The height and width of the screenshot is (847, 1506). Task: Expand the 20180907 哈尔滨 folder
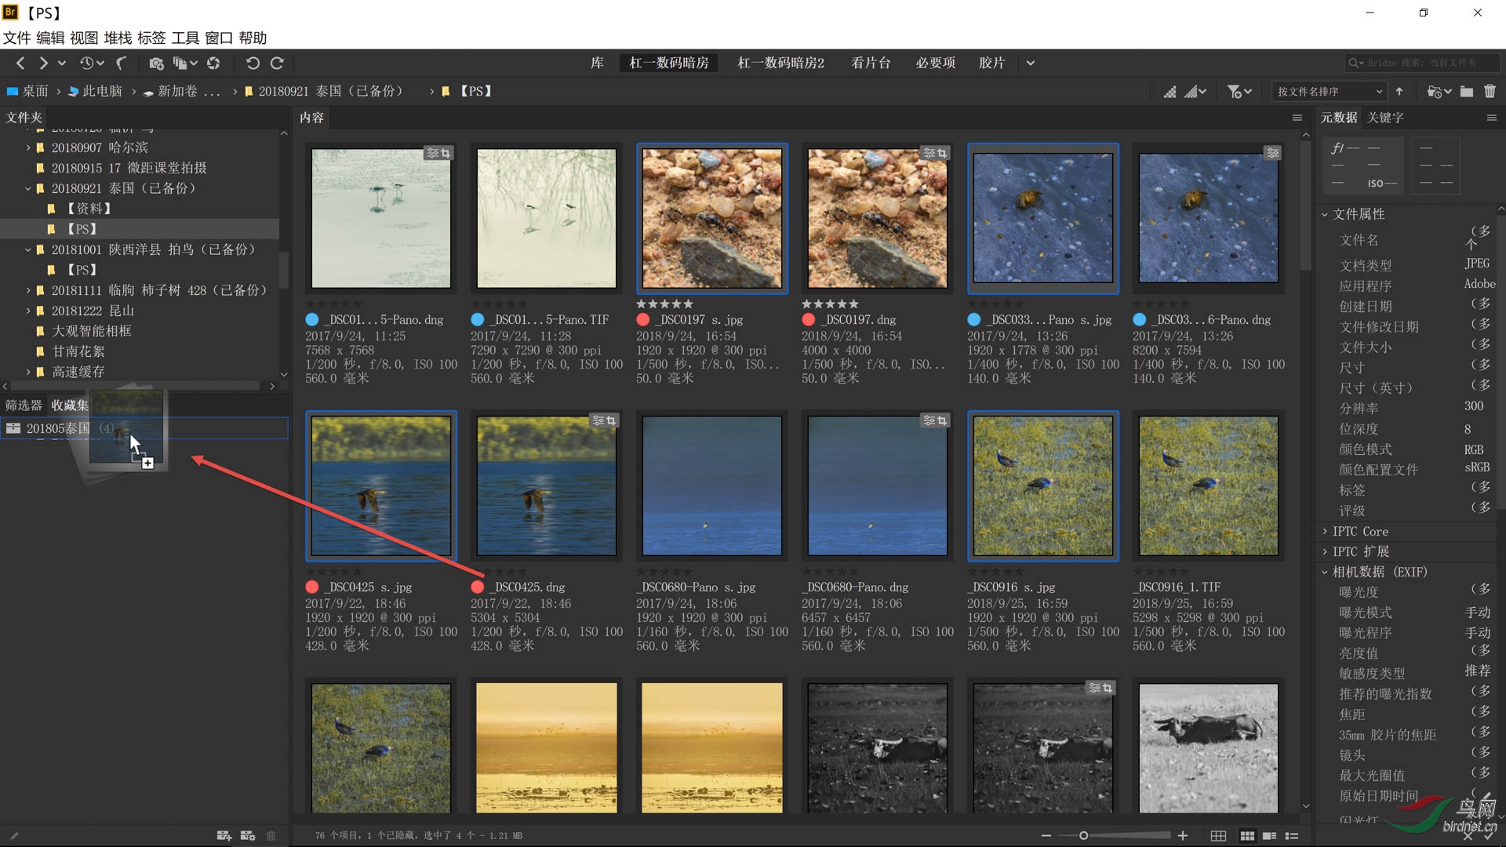28,147
